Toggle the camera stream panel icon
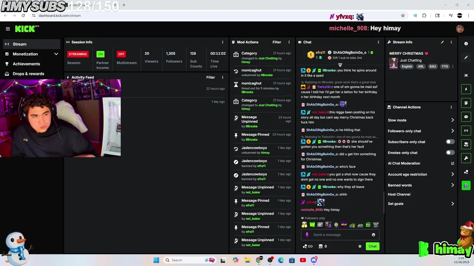This screenshot has height=266, width=474. click(466, 144)
